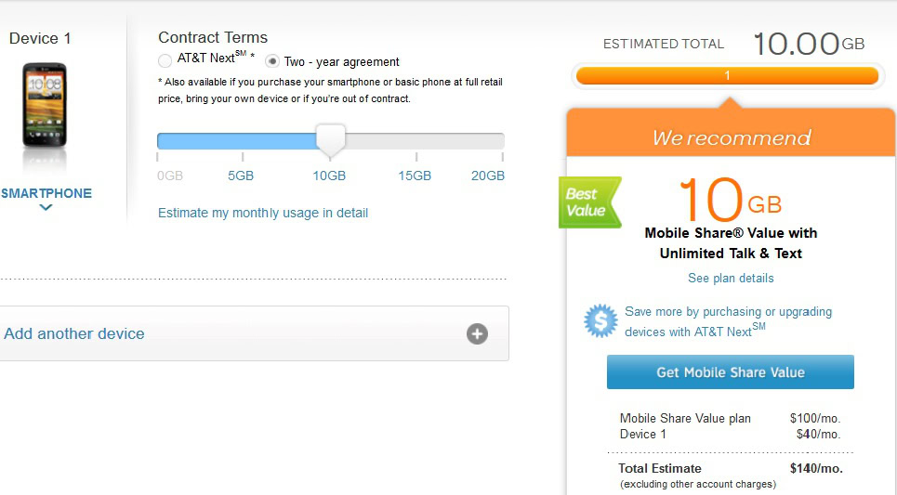Click the Save more with AT&T Next link

tap(728, 322)
